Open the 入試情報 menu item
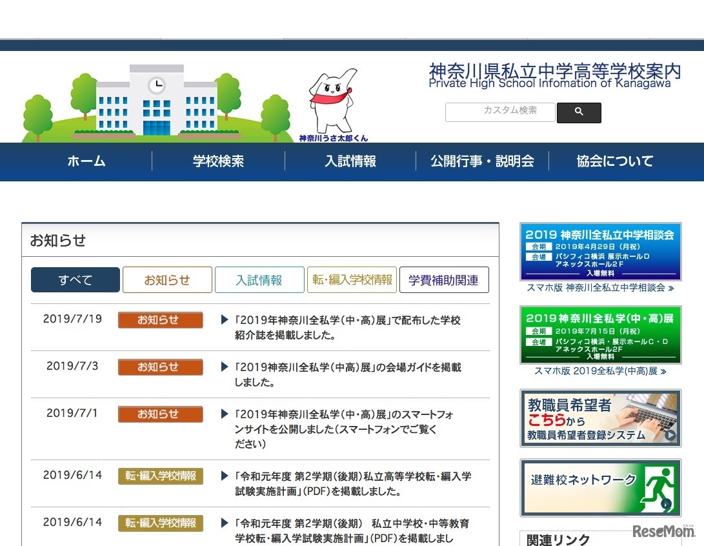The height and width of the screenshot is (546, 704). [x=350, y=161]
